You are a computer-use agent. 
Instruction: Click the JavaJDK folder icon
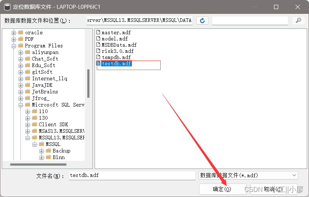coord(28,85)
